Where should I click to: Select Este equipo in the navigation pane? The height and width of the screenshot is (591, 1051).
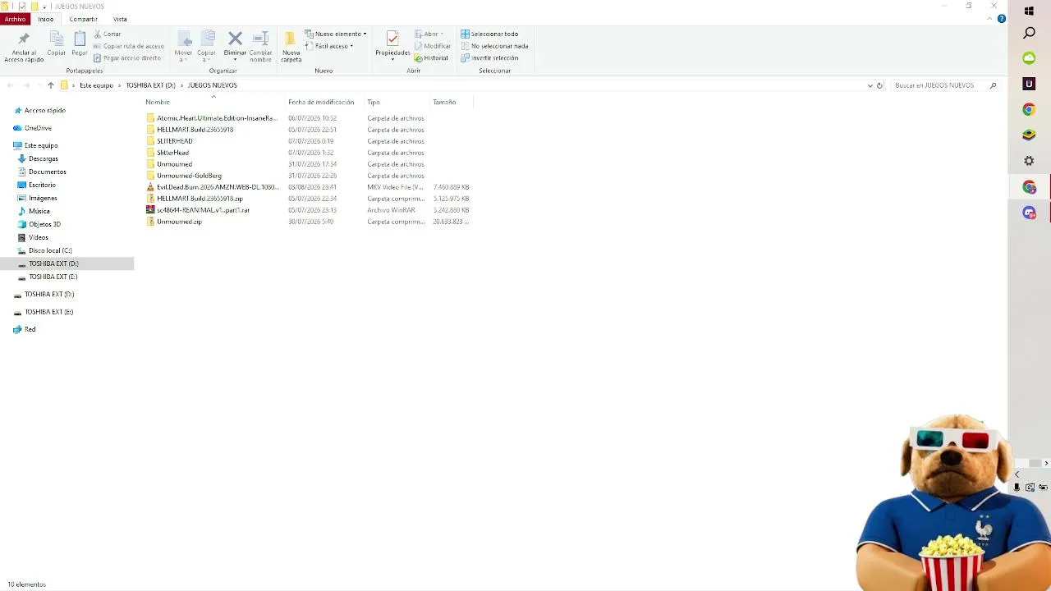click(x=35, y=145)
